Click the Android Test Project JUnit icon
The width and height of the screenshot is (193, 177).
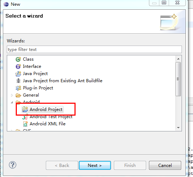coord(25,117)
